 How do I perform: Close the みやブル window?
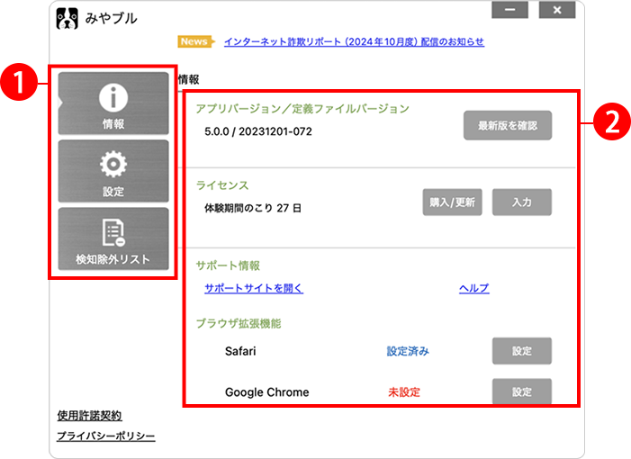point(557,11)
